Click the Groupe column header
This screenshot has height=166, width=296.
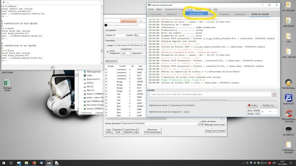pyautogui.click(x=110, y=66)
